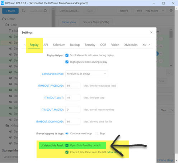
Task: Close the Settings dialog with the X
Action: pos(151,33)
